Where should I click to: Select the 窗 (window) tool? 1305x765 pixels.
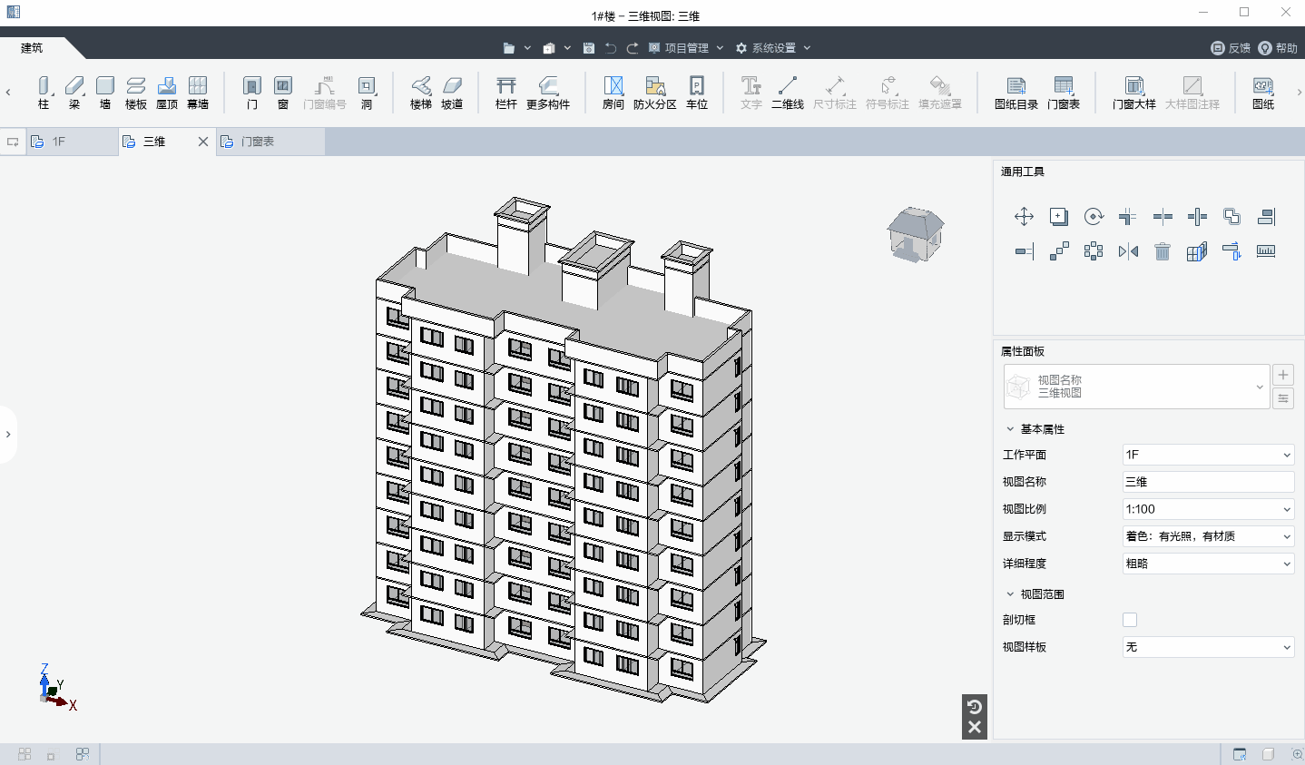pos(283,93)
